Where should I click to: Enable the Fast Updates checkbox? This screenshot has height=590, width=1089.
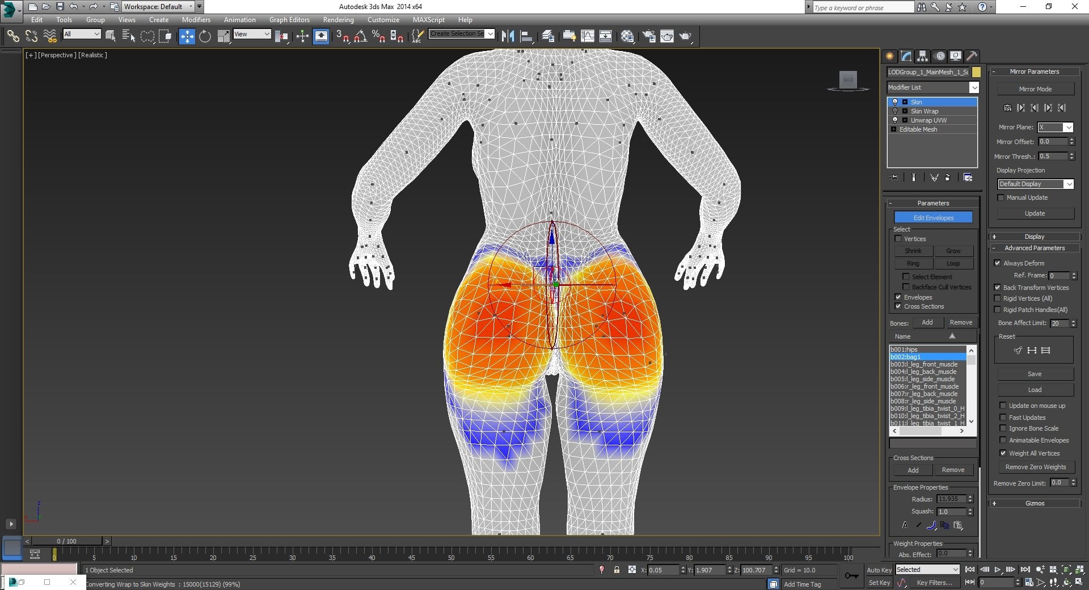(x=1003, y=418)
